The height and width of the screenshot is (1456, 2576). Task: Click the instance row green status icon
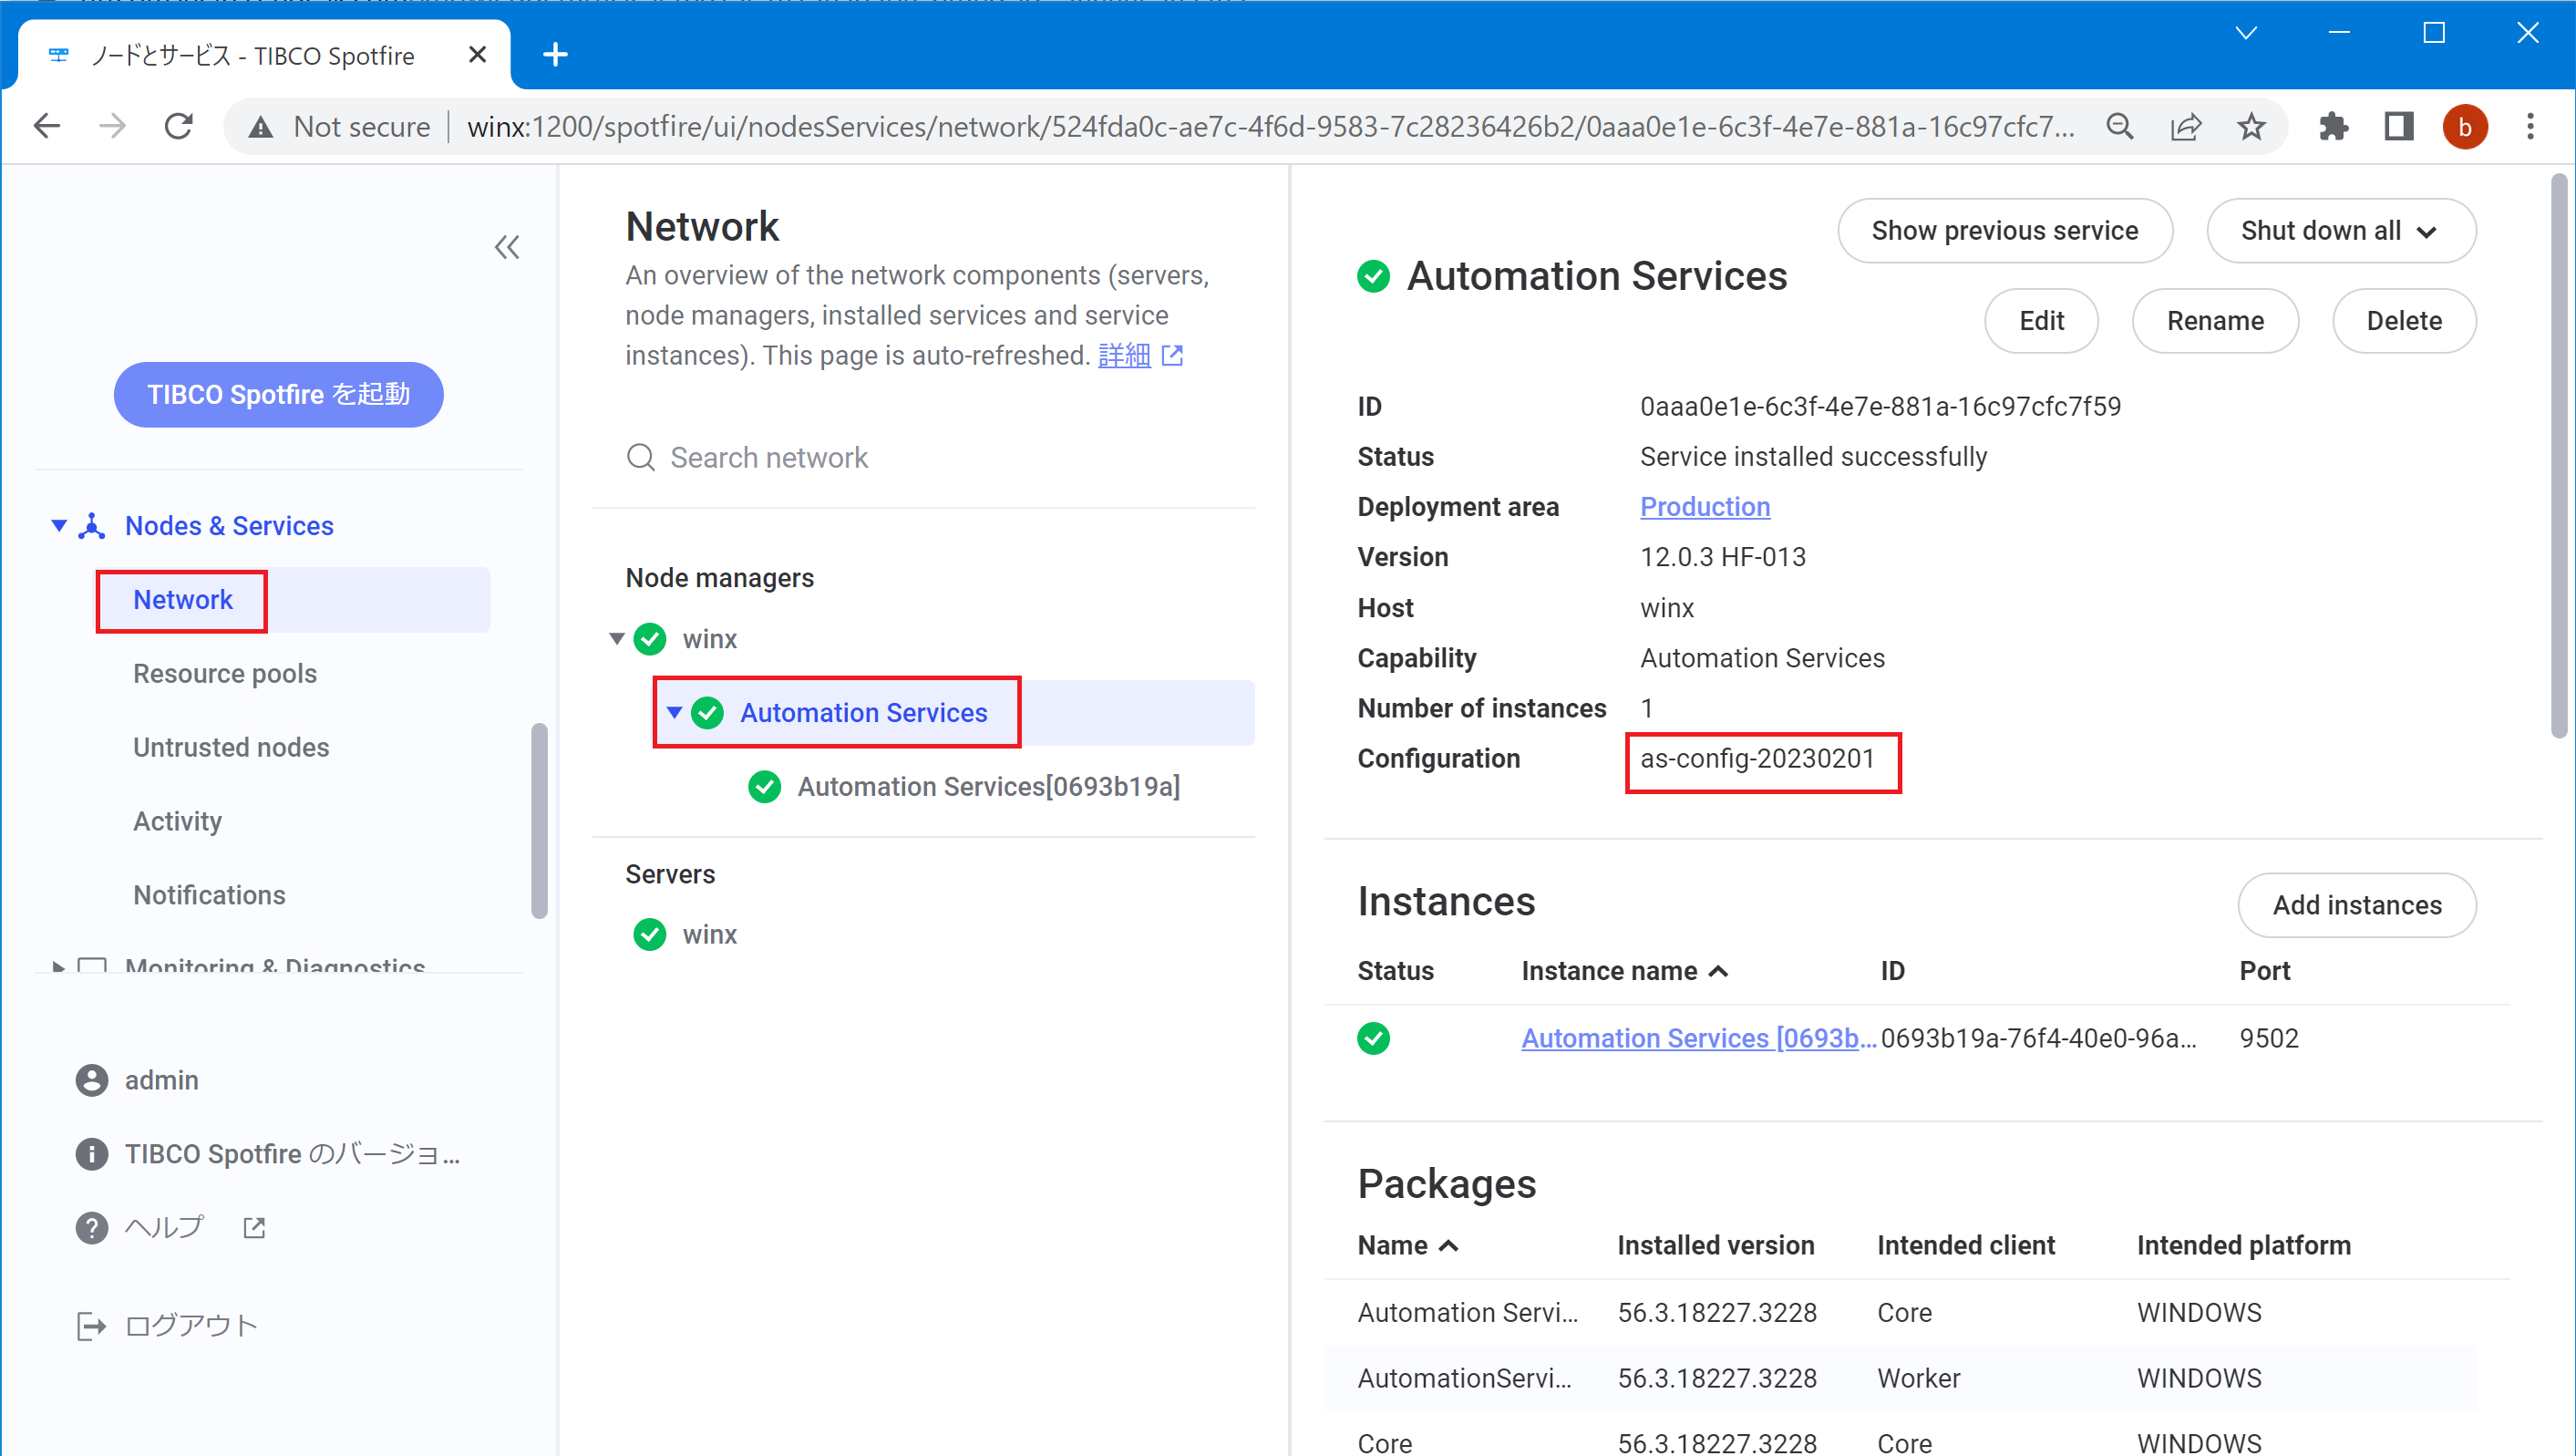(1373, 1038)
